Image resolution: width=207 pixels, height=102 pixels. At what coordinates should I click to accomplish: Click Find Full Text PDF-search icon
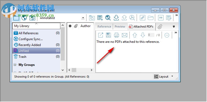pos(132,18)
